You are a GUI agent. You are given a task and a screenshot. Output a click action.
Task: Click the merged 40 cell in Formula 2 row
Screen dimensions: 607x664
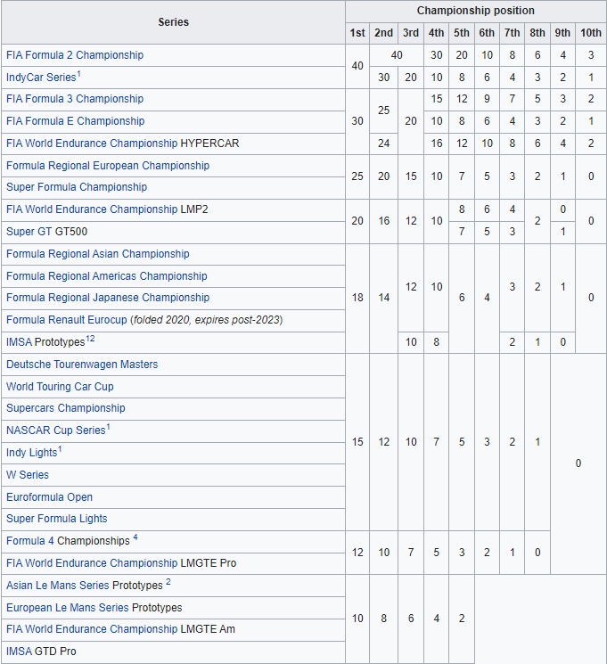(x=397, y=55)
